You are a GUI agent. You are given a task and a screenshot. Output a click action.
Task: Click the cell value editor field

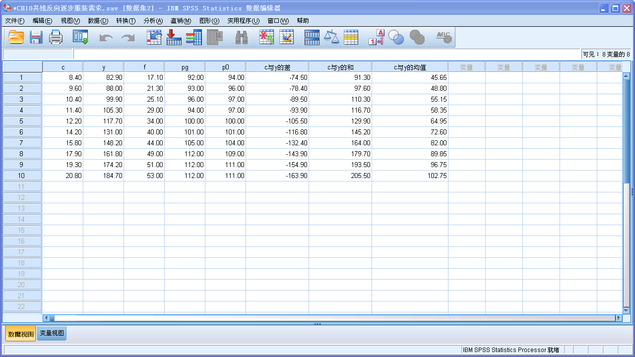pos(326,54)
